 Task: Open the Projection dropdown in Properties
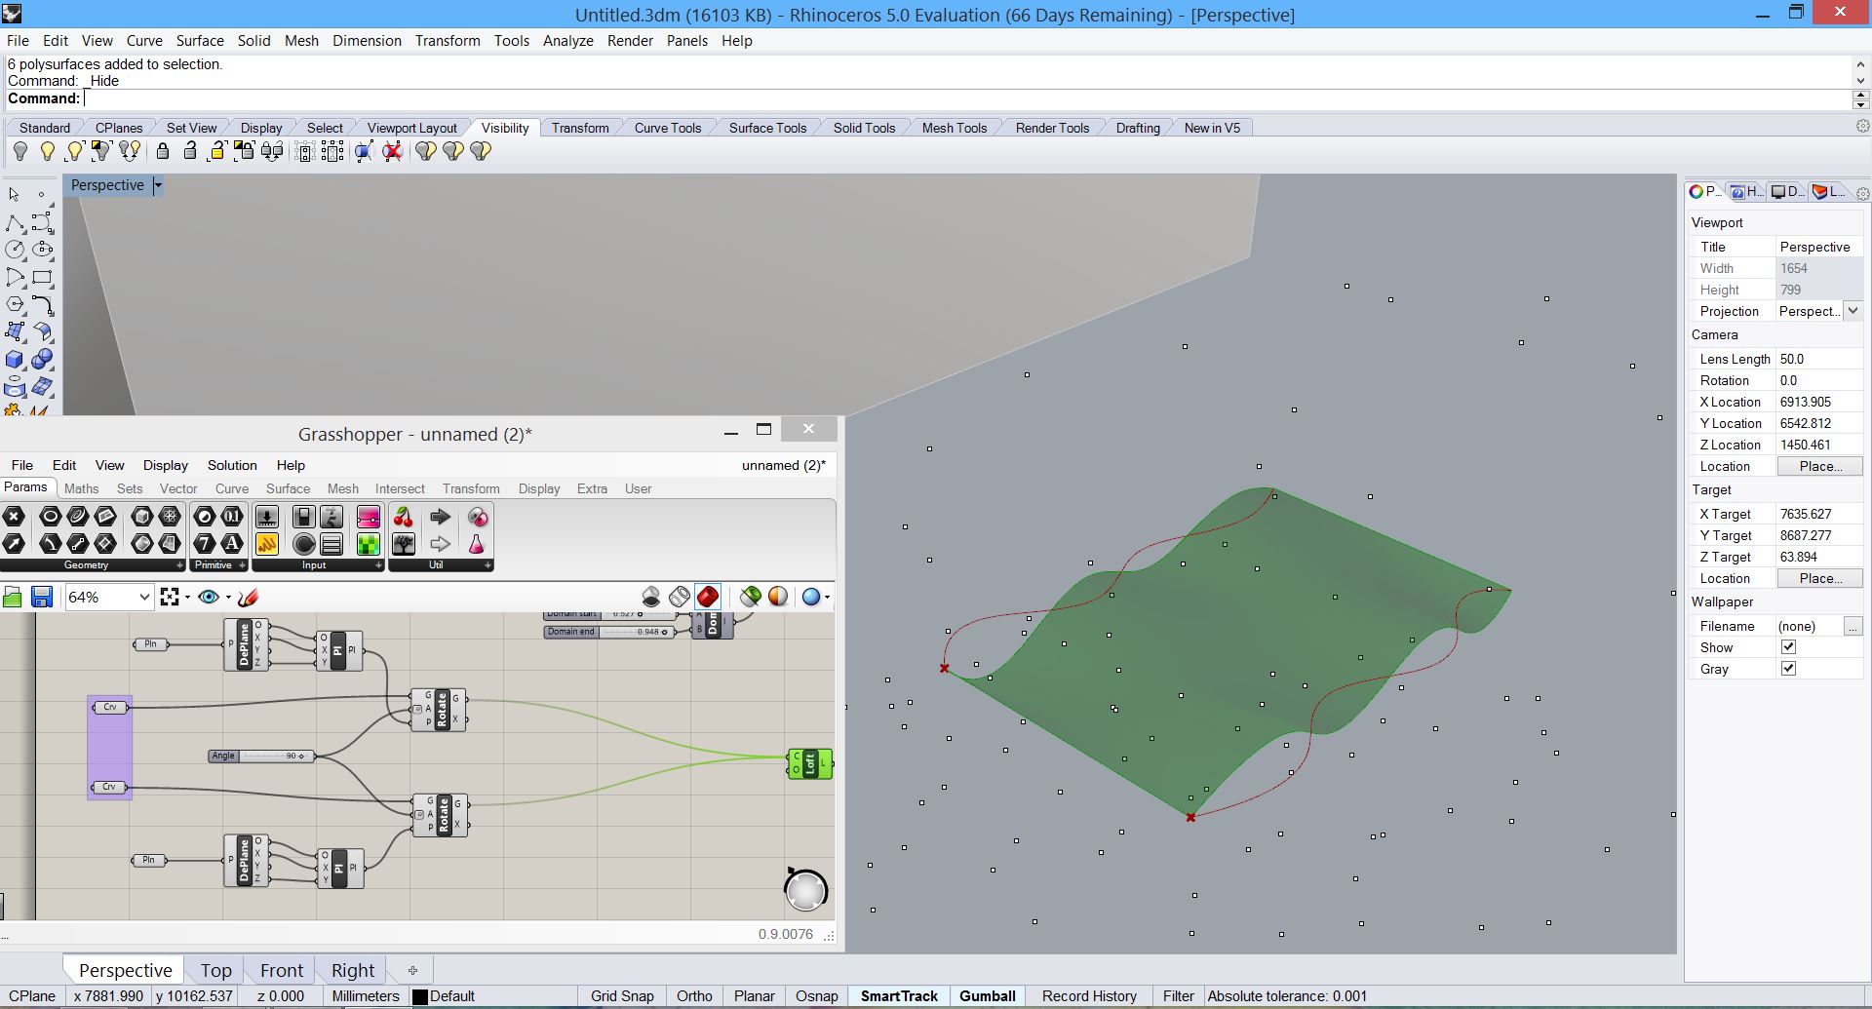pyautogui.click(x=1852, y=311)
